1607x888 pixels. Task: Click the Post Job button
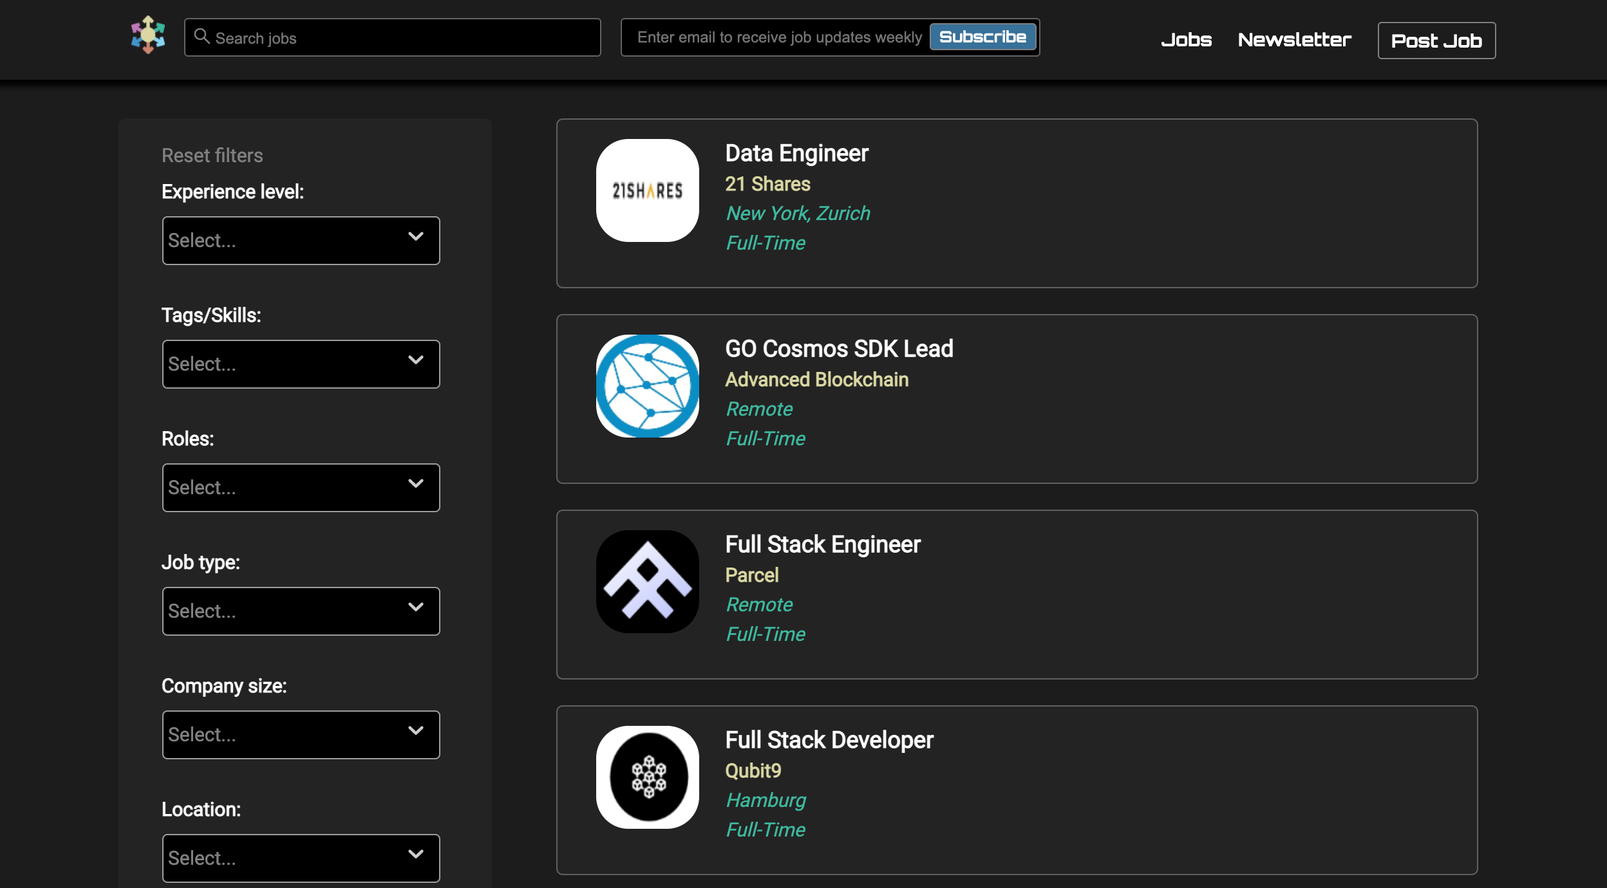(1436, 41)
